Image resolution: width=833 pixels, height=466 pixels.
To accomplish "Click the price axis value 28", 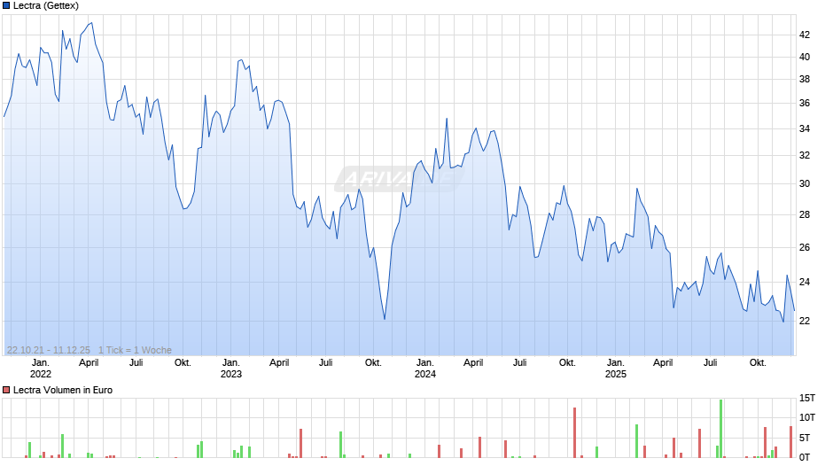I will (x=805, y=214).
